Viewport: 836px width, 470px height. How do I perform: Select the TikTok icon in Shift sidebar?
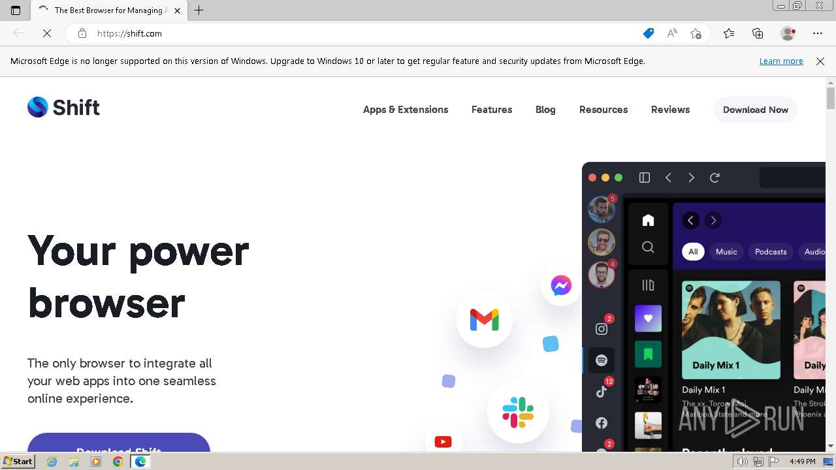click(602, 392)
